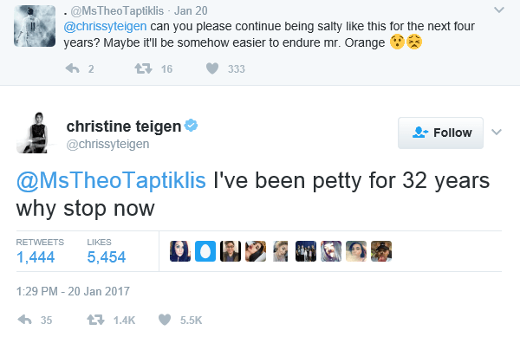Like the top tweet with 333 likes
Screen dimensions: 520x350
point(211,69)
